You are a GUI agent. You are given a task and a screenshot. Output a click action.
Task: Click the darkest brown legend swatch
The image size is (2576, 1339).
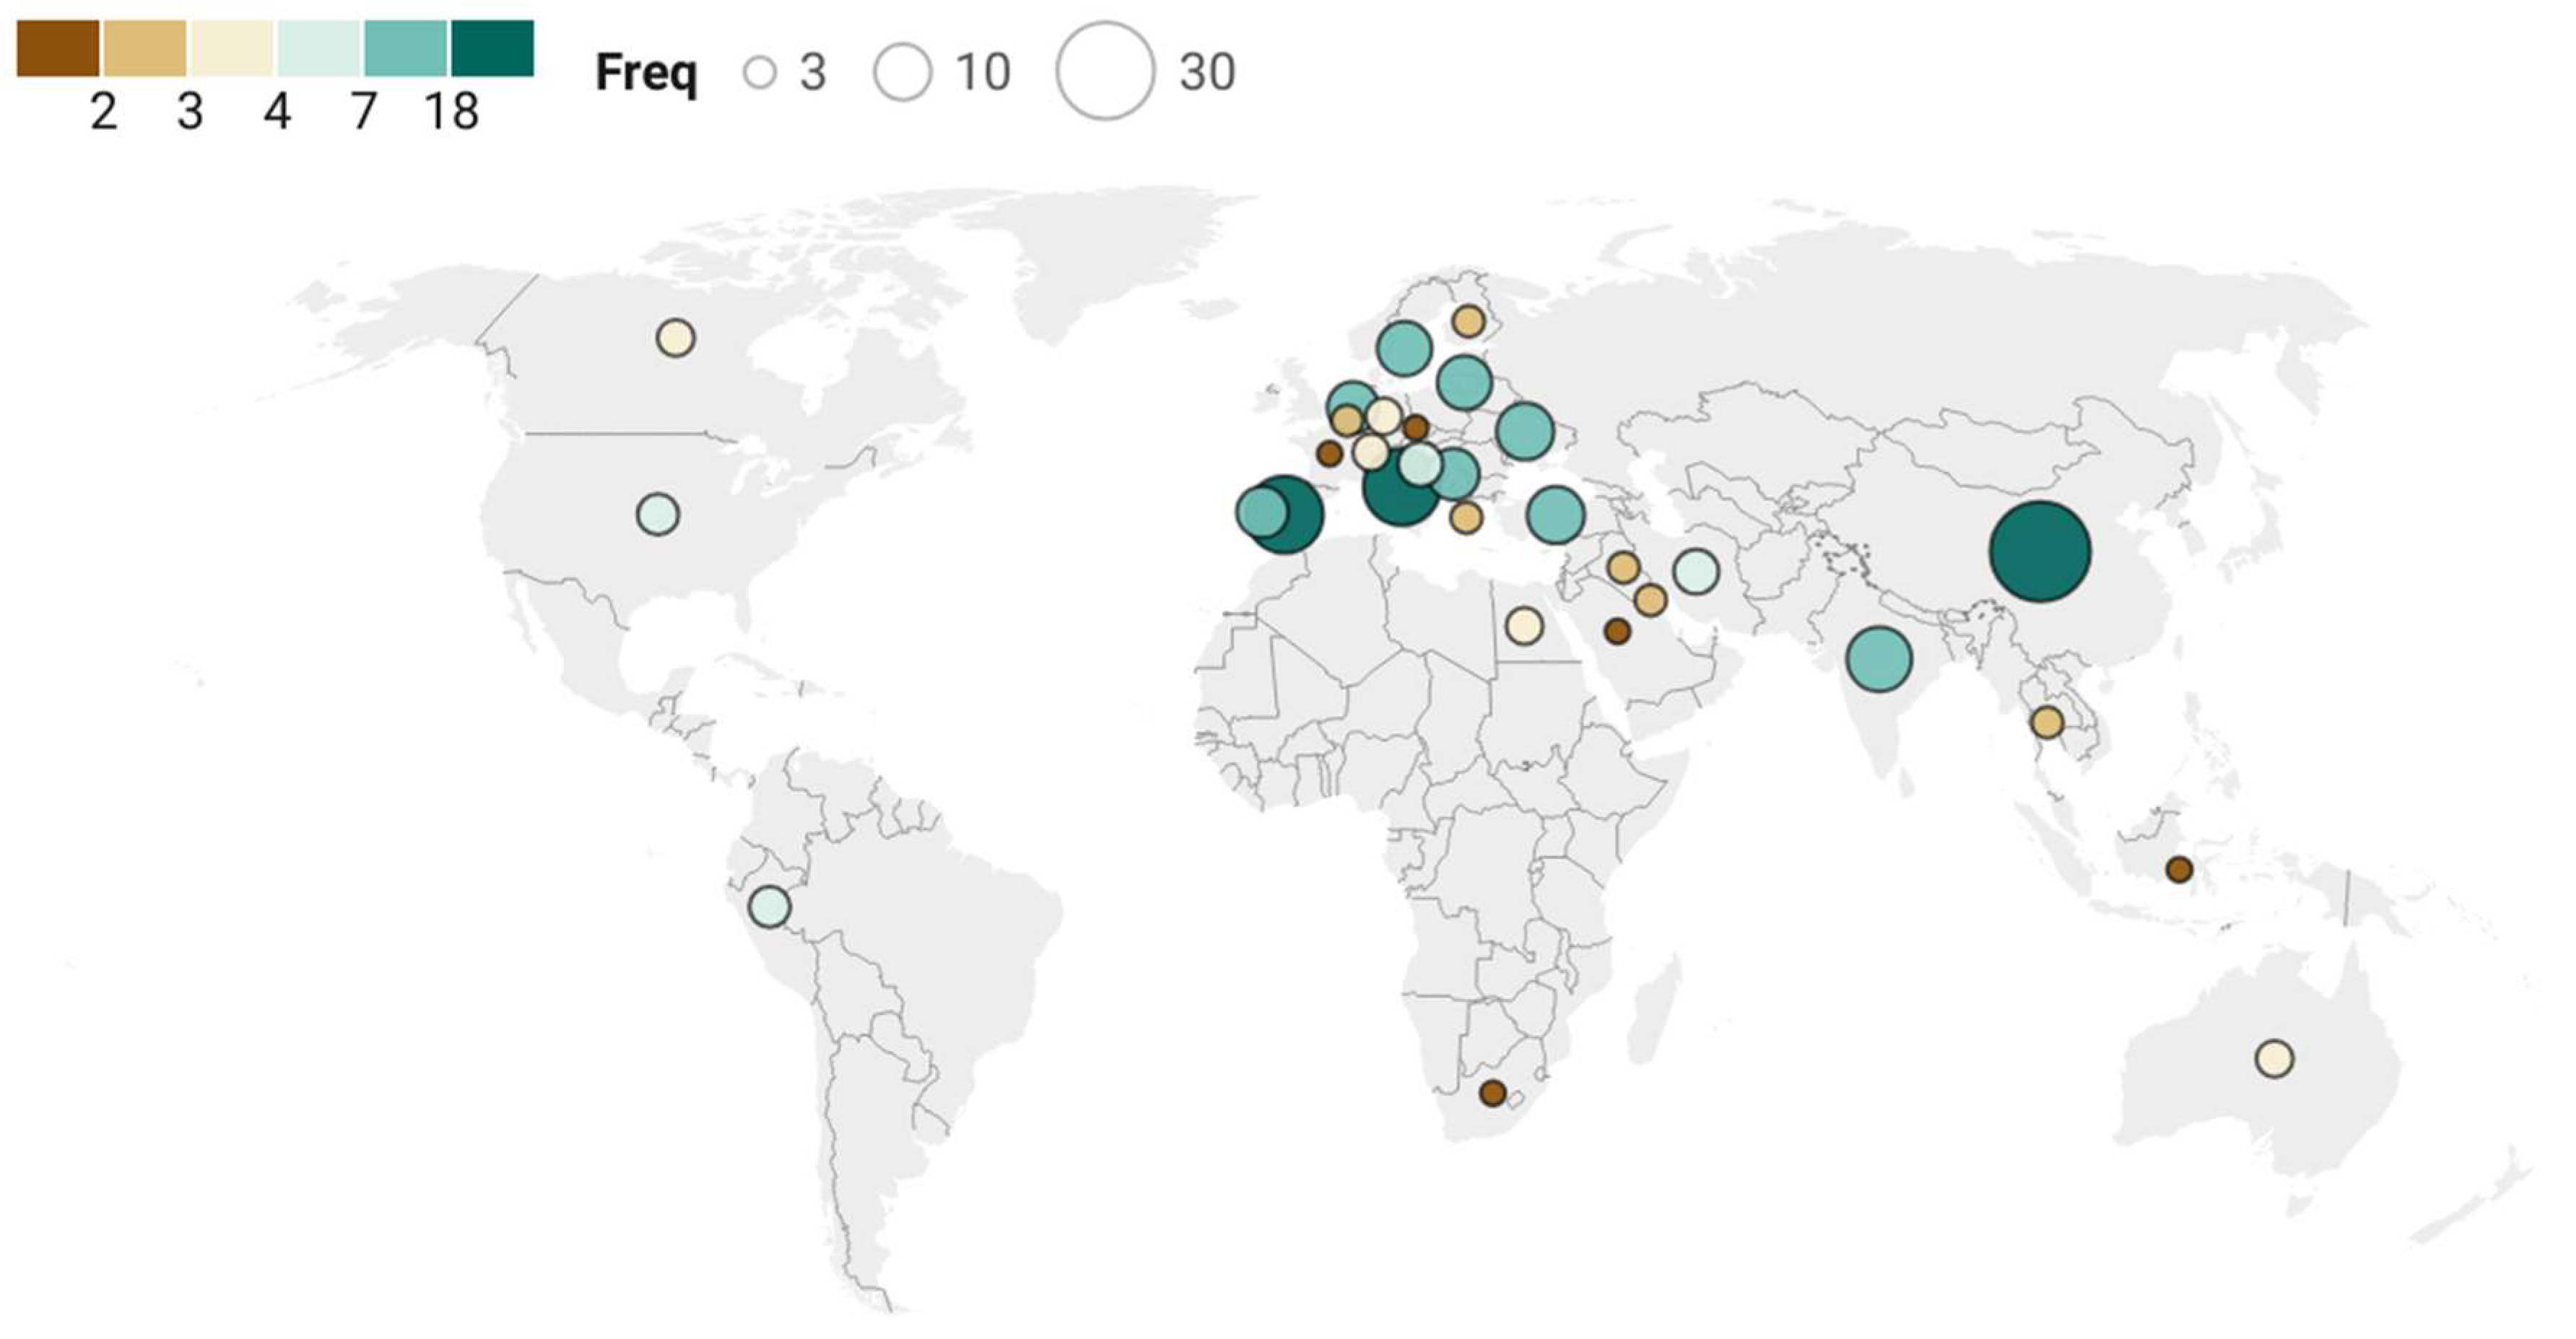[58, 48]
